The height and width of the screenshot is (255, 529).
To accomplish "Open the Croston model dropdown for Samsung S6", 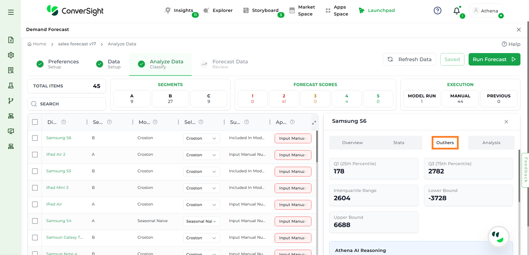I will [201, 138].
